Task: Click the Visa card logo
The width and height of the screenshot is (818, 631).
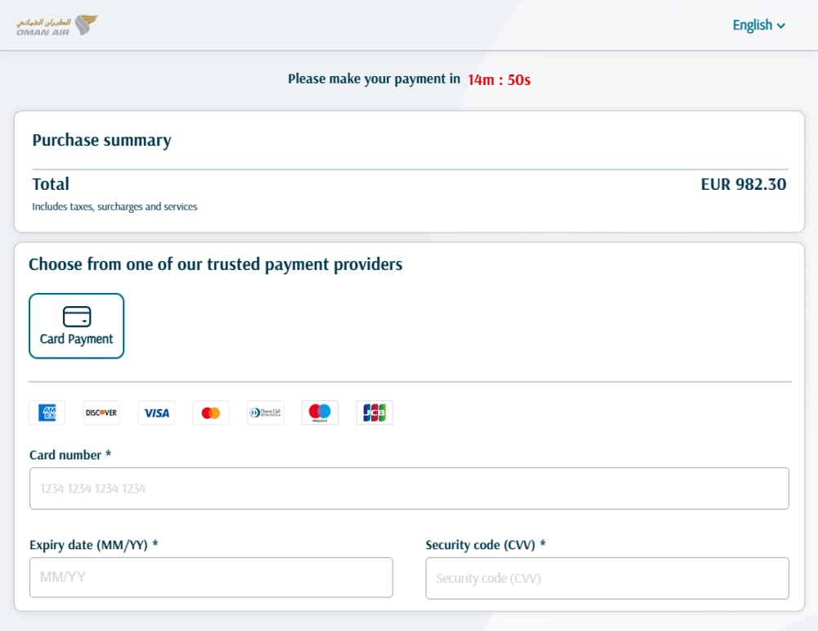Action: 156,412
